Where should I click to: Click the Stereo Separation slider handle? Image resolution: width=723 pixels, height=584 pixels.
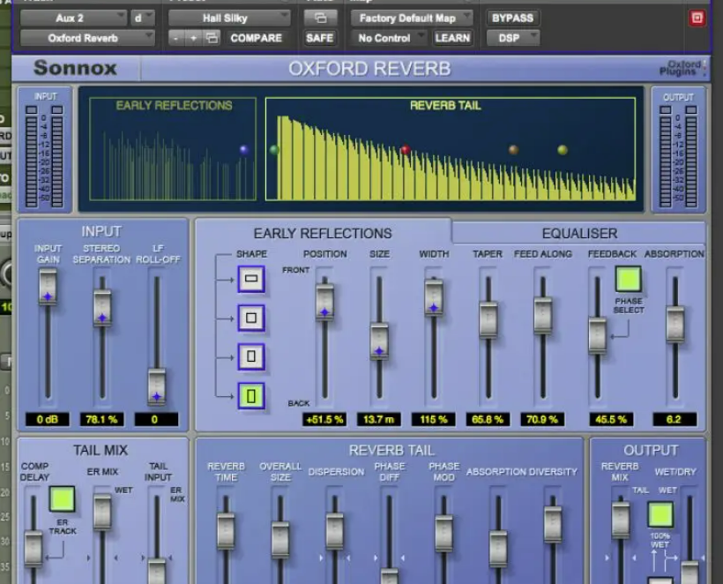(x=102, y=309)
